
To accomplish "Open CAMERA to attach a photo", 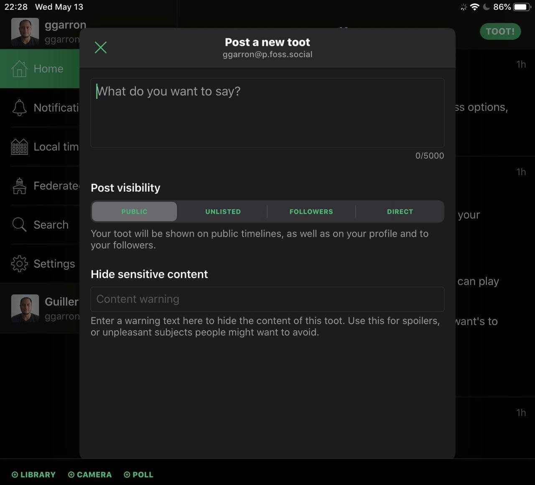I will (90, 475).
